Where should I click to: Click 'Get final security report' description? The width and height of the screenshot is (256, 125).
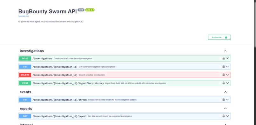[110, 116]
